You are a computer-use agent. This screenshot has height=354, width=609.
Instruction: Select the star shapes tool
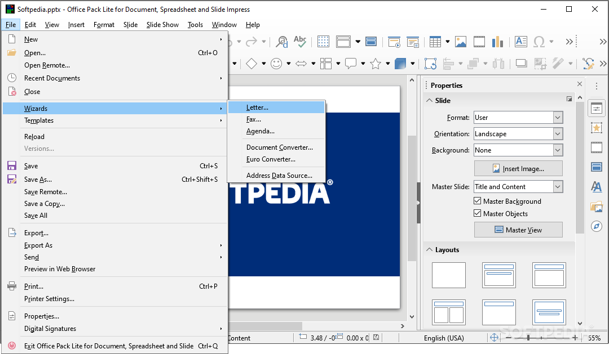376,64
